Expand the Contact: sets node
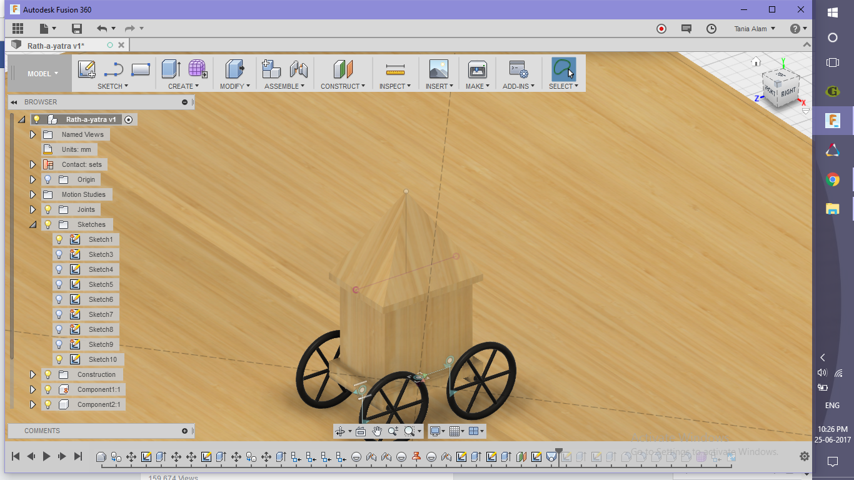The height and width of the screenshot is (480, 854). [x=33, y=164]
